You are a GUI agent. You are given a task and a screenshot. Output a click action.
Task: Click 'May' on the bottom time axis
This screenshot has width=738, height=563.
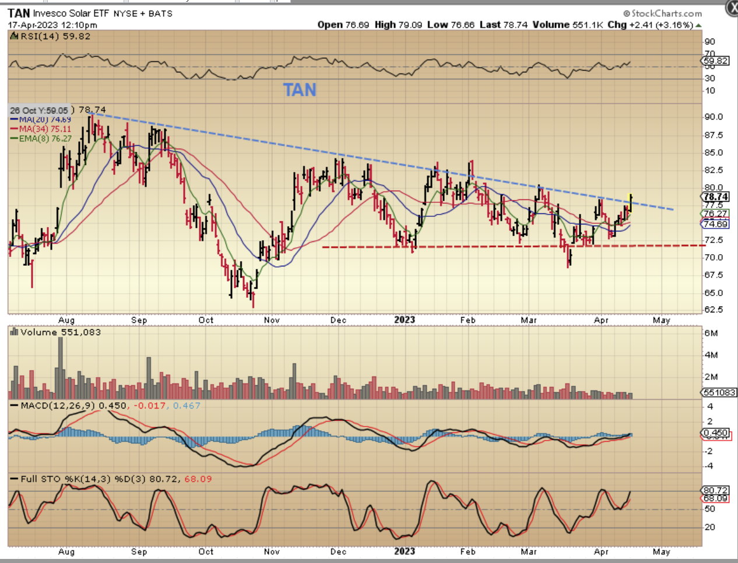click(x=661, y=551)
